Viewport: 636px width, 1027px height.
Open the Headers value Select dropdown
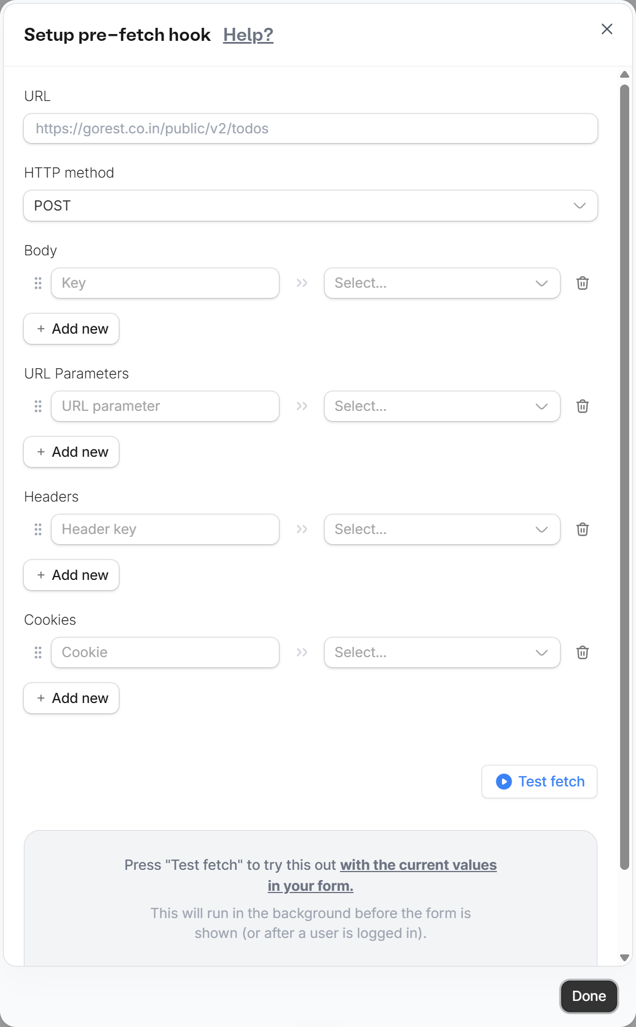click(442, 529)
